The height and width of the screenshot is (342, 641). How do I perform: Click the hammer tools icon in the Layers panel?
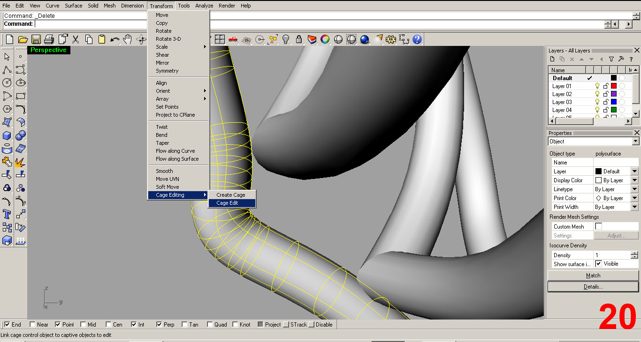[621, 59]
